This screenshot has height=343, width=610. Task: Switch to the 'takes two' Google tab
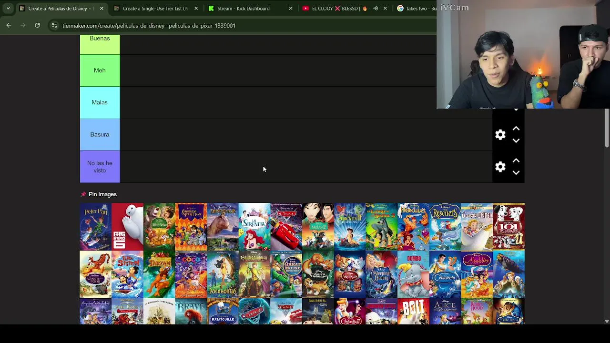(416, 8)
